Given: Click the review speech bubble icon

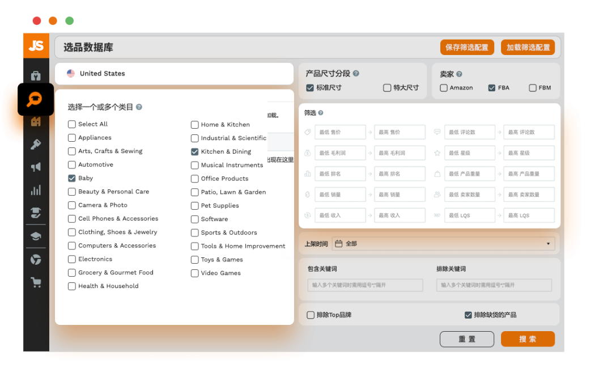Looking at the screenshot, I should coord(437,132).
